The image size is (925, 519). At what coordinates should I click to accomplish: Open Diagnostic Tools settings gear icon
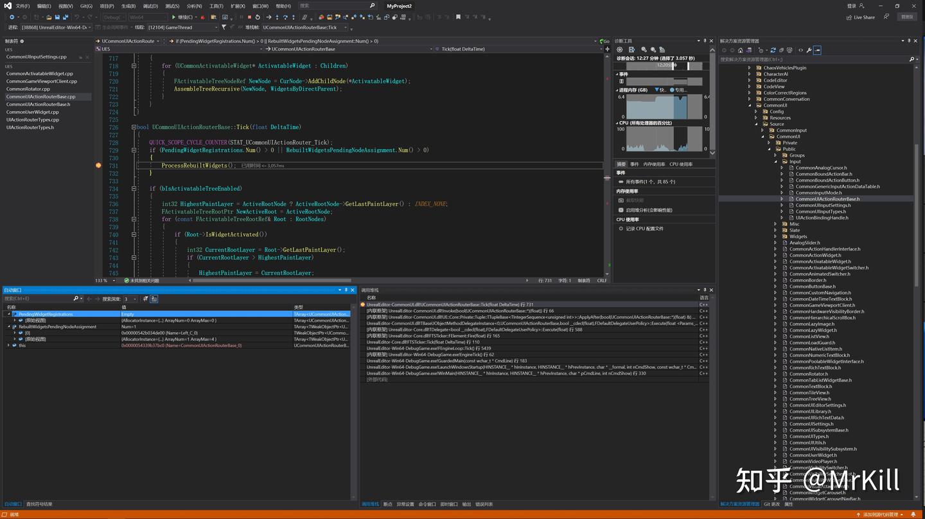(x=619, y=49)
